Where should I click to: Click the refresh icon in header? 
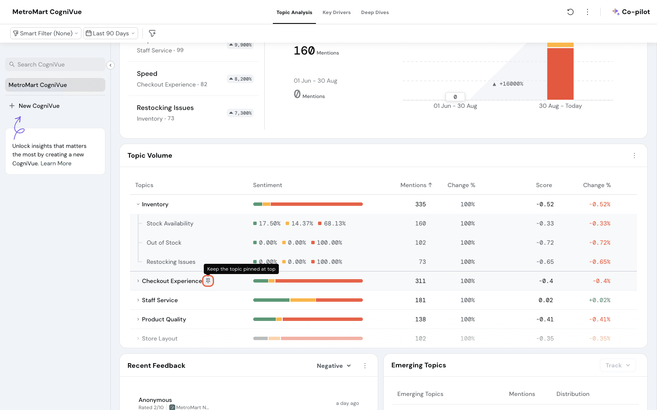pyautogui.click(x=570, y=12)
